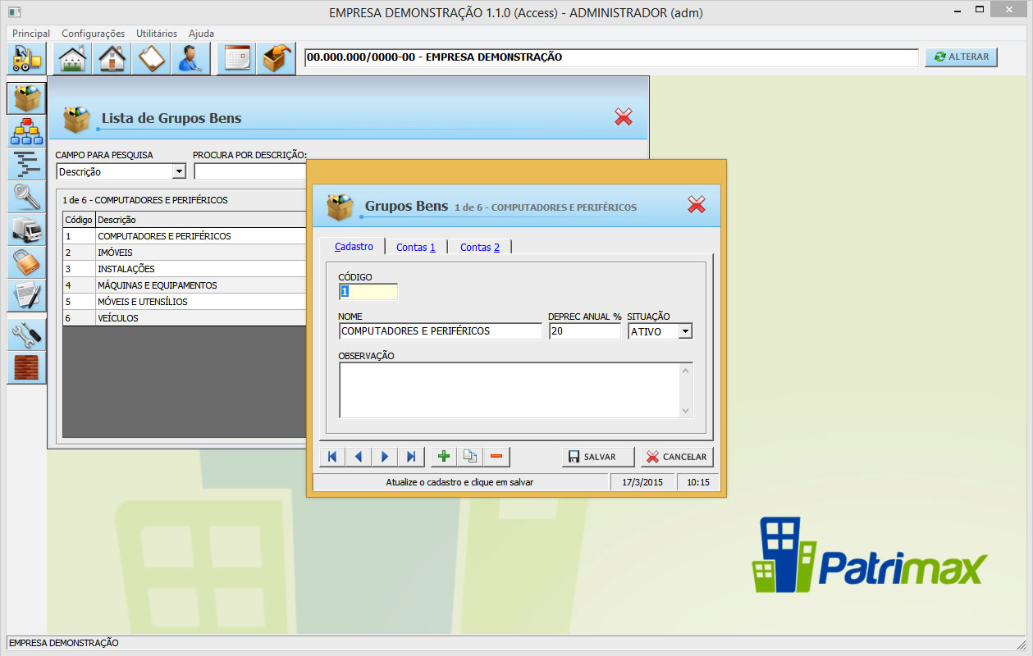Select the goods box icon in left sidebar
Image resolution: width=1033 pixels, height=656 pixels.
27,98
